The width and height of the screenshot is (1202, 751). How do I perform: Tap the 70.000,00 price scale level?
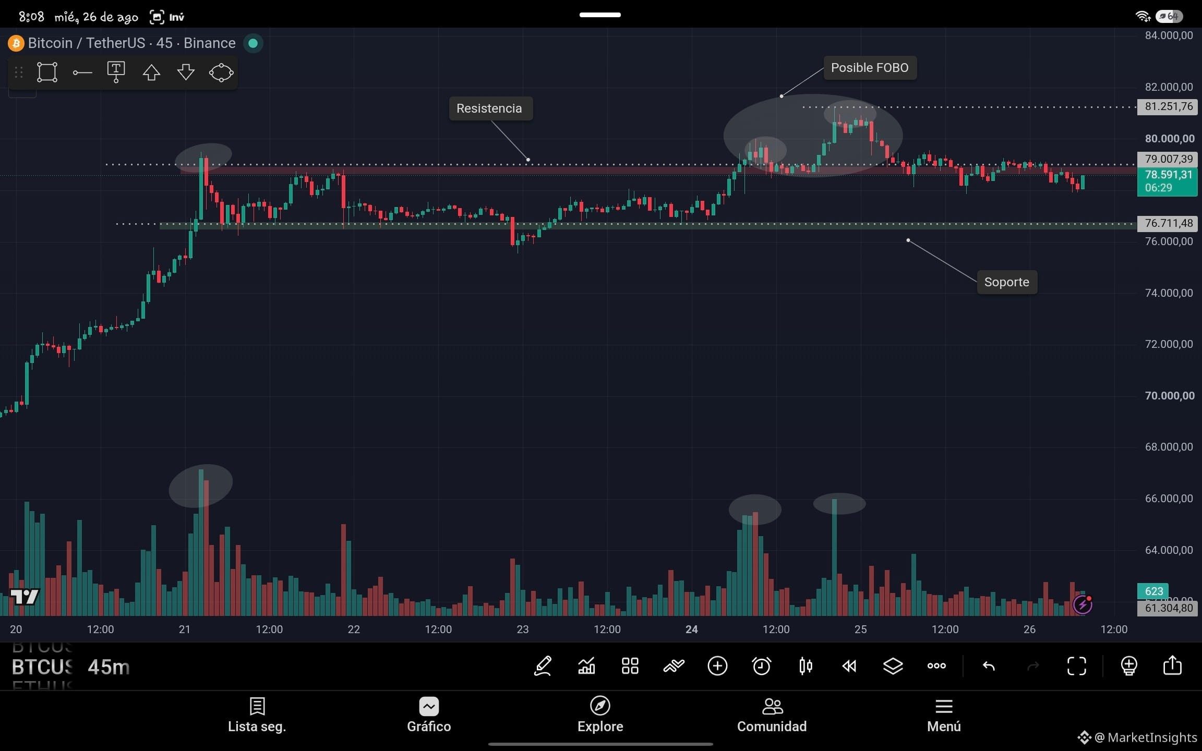coord(1169,396)
